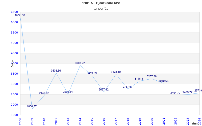
Task: Click x-axis year 2020
Action: 152,121
